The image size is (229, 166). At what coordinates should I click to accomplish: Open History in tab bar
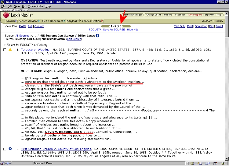(x=219, y=21)
